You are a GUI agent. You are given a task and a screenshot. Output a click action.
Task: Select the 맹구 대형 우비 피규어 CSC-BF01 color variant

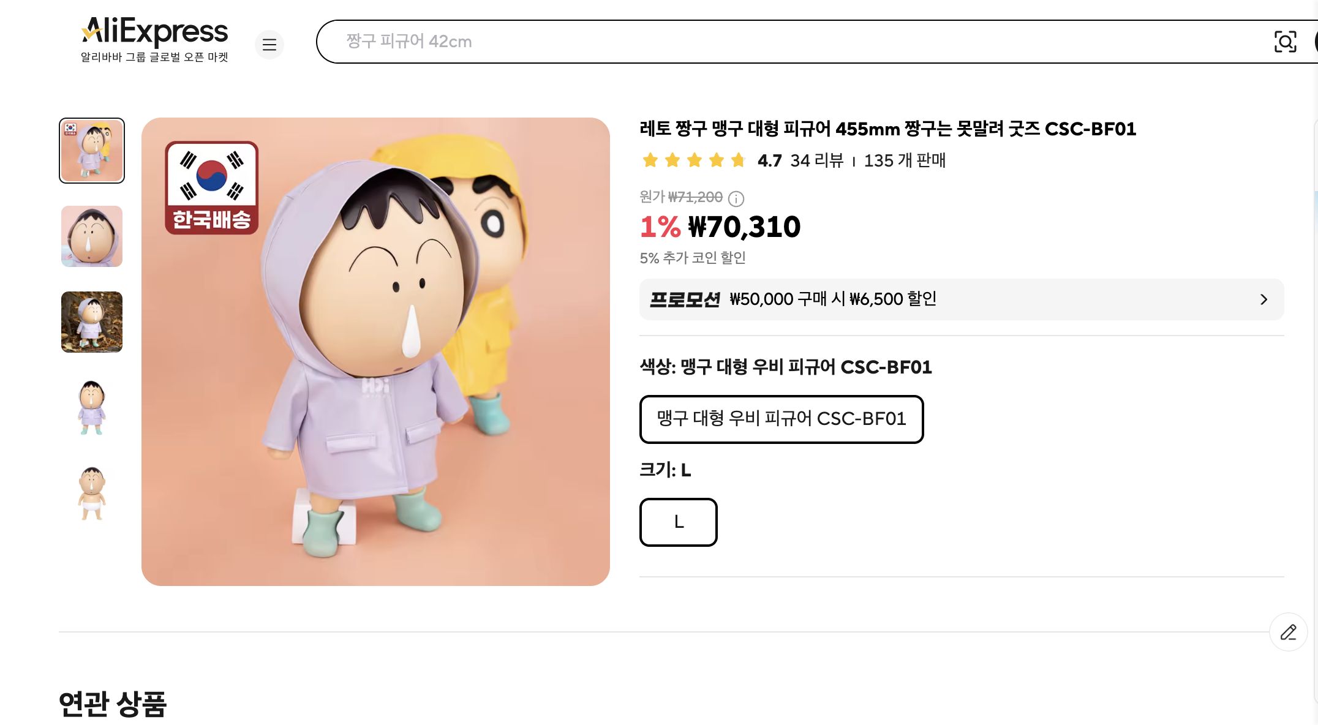[x=781, y=419]
